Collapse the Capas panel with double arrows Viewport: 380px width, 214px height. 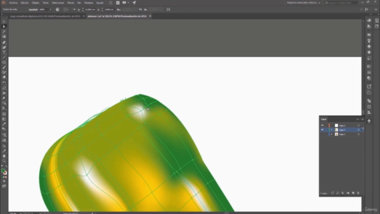coord(357,119)
